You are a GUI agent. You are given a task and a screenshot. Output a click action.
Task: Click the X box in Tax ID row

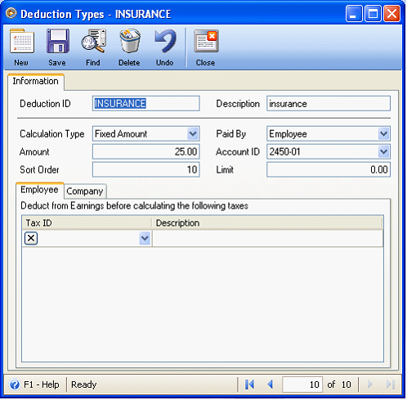(31, 238)
